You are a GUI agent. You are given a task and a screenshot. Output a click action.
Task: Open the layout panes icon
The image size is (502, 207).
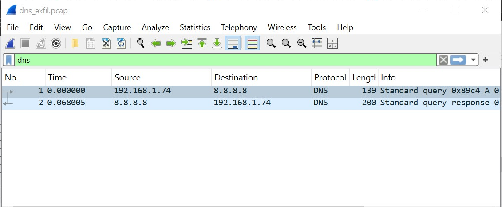(332, 43)
